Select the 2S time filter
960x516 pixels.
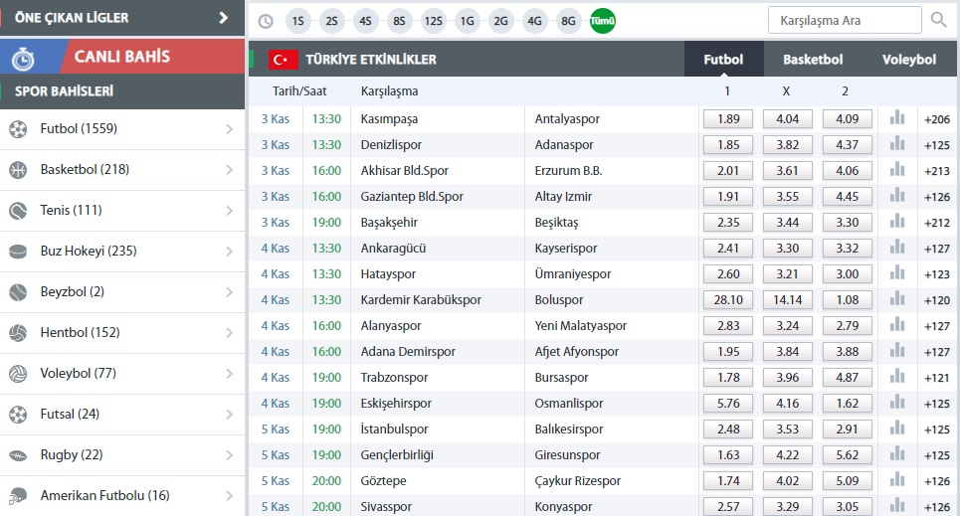coord(332,22)
